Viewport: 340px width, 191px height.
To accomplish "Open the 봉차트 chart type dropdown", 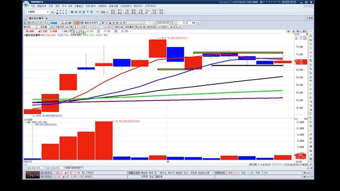I will (x=30, y=27).
